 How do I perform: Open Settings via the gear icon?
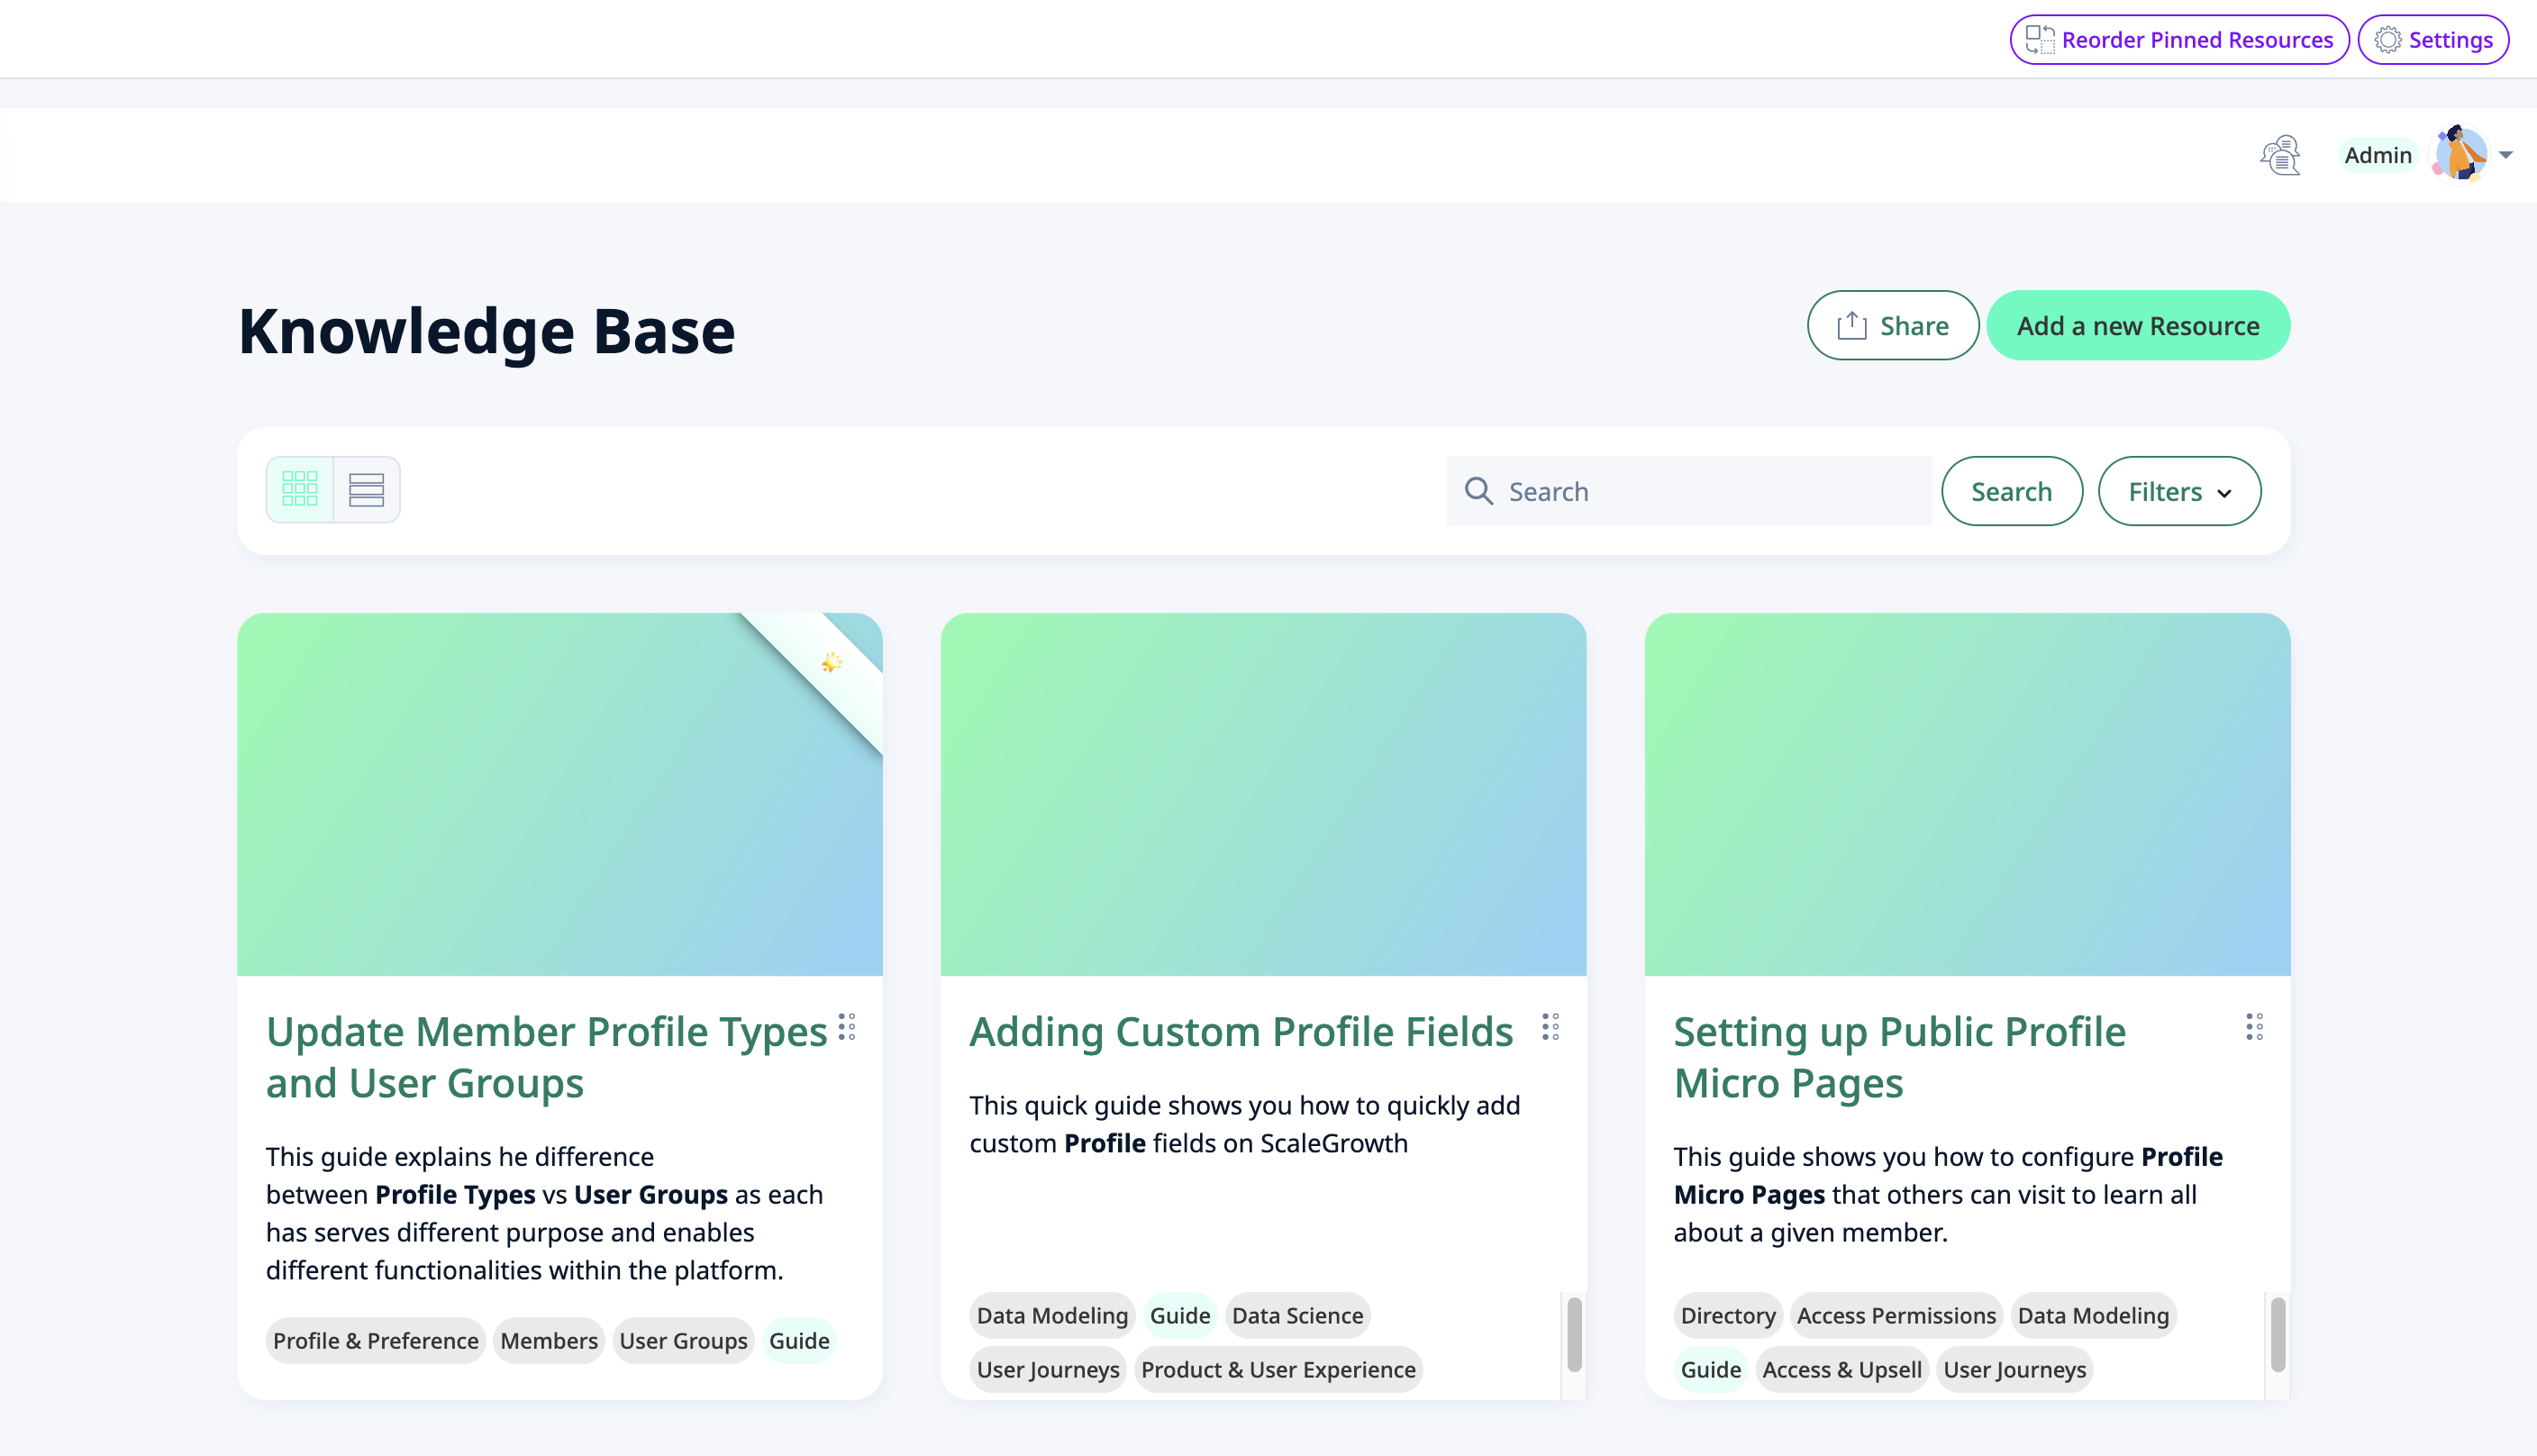(x=2387, y=40)
